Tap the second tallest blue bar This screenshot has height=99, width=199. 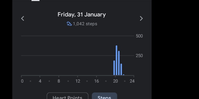tap(119, 63)
